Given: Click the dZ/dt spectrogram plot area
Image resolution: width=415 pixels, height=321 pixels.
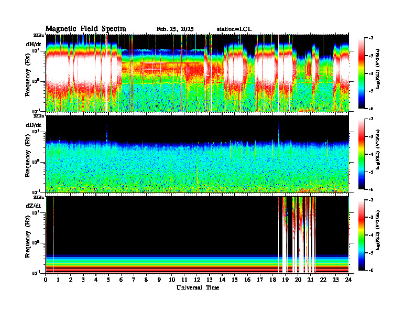Looking at the screenshot, I should point(198,234).
